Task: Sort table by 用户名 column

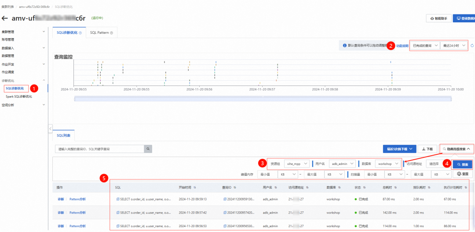Action: pos(276,188)
